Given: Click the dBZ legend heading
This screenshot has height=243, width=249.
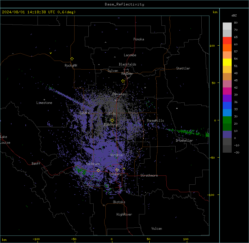Looking at the screenshot, I should pyautogui.click(x=234, y=16).
